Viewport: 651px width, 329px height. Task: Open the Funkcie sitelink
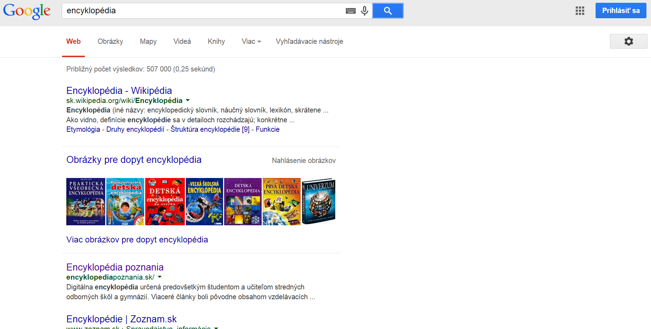[x=268, y=129]
